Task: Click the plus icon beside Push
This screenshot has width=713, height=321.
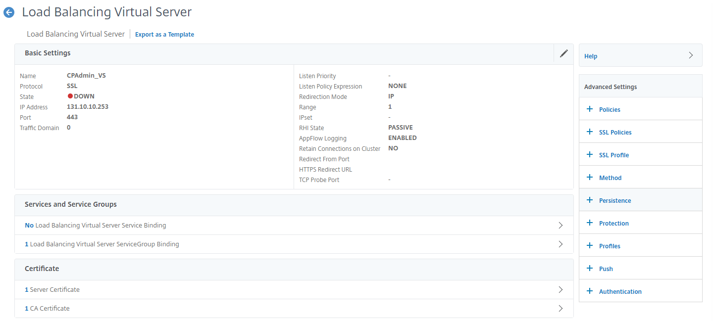Action: tap(589, 269)
